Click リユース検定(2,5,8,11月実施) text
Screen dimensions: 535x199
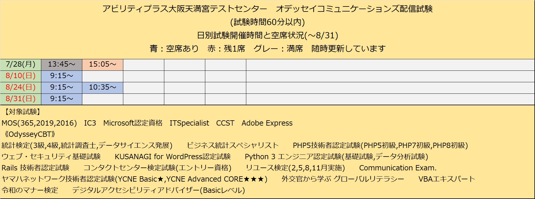point(295,168)
